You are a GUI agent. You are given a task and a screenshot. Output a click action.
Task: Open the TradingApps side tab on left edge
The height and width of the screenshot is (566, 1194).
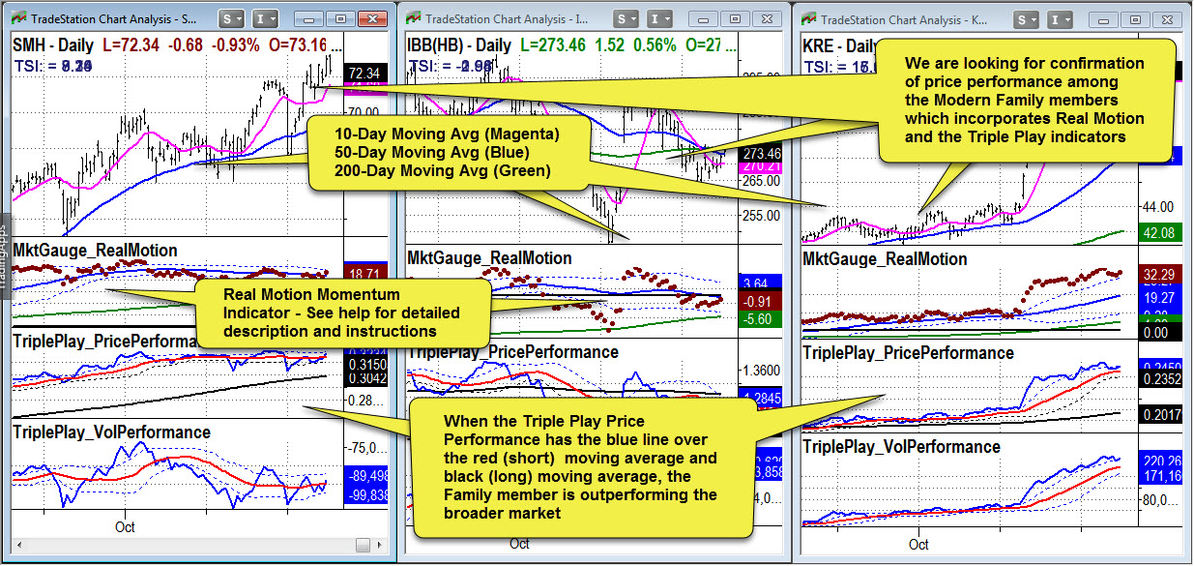(5, 263)
